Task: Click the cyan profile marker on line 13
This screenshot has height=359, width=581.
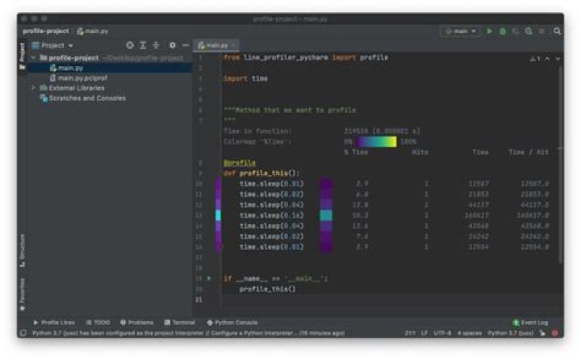Action: point(218,215)
